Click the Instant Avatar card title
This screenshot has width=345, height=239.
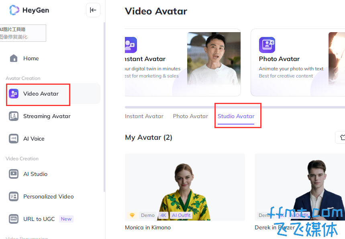[145, 59]
